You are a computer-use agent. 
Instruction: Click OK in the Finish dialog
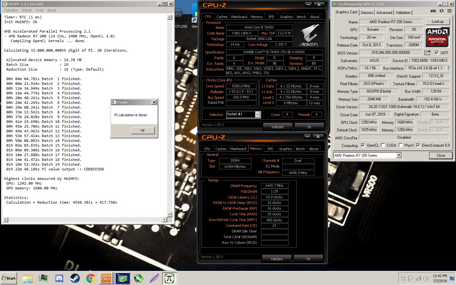point(142,130)
